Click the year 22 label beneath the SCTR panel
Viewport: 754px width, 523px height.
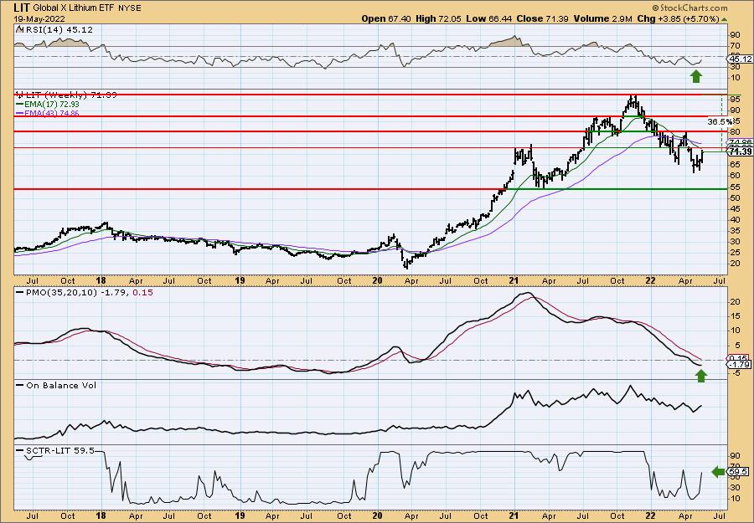pos(651,515)
